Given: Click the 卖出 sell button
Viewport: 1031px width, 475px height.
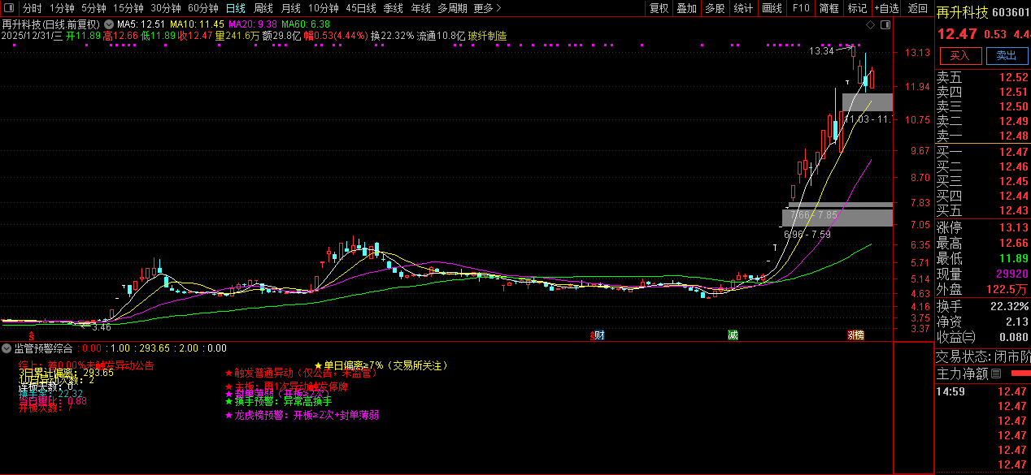Looking at the screenshot, I should tap(1007, 55).
